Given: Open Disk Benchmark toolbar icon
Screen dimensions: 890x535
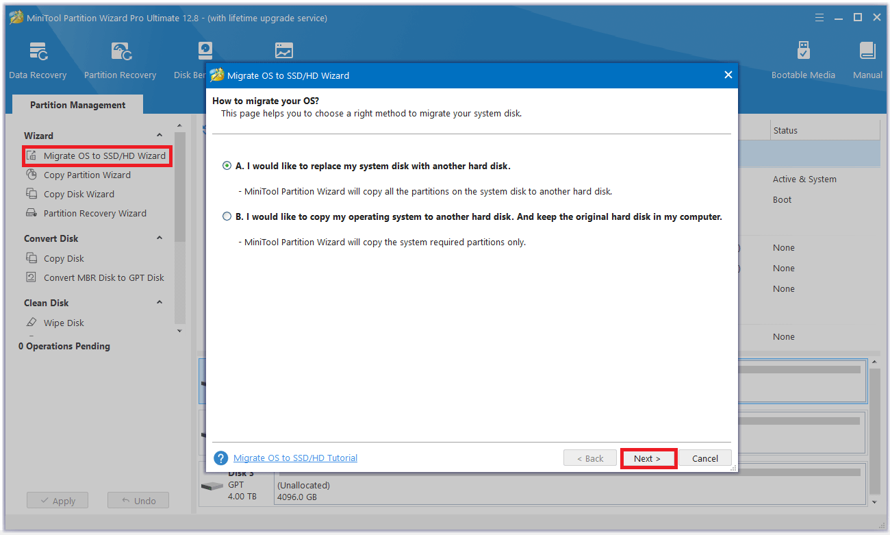Looking at the screenshot, I should coord(204,51).
